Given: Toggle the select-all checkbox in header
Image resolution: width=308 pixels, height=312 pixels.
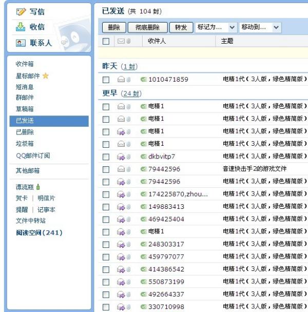Looking at the screenshot, I should (x=106, y=41).
